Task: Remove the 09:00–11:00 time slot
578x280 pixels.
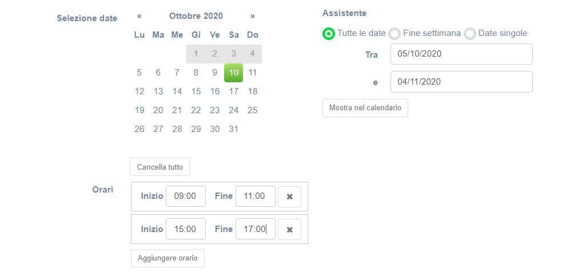Action: [x=289, y=197]
